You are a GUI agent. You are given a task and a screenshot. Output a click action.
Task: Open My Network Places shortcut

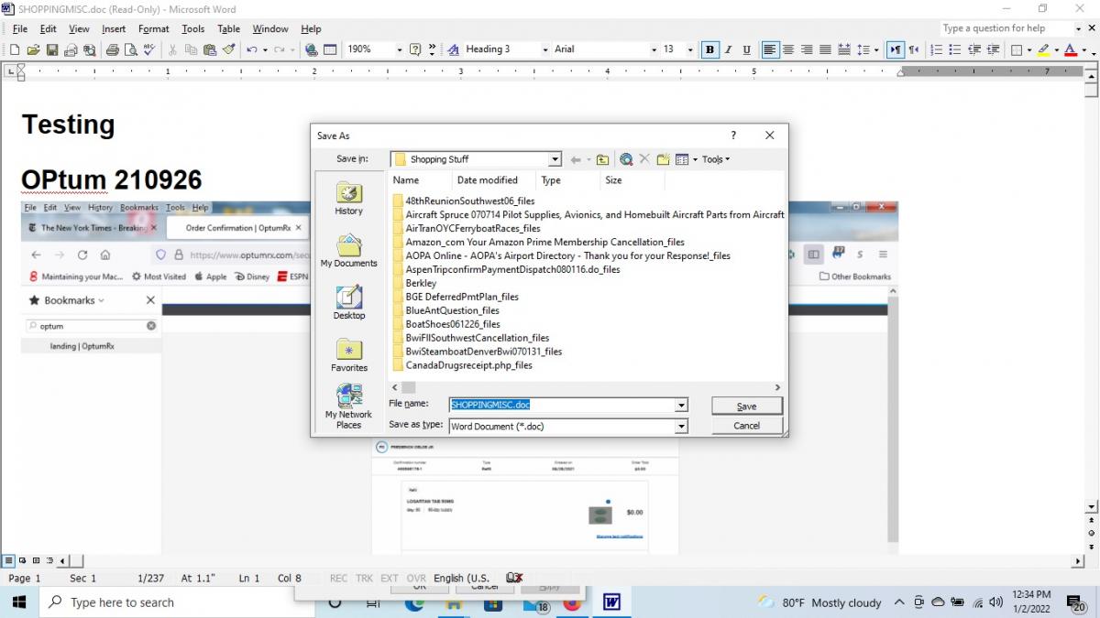[x=348, y=407]
